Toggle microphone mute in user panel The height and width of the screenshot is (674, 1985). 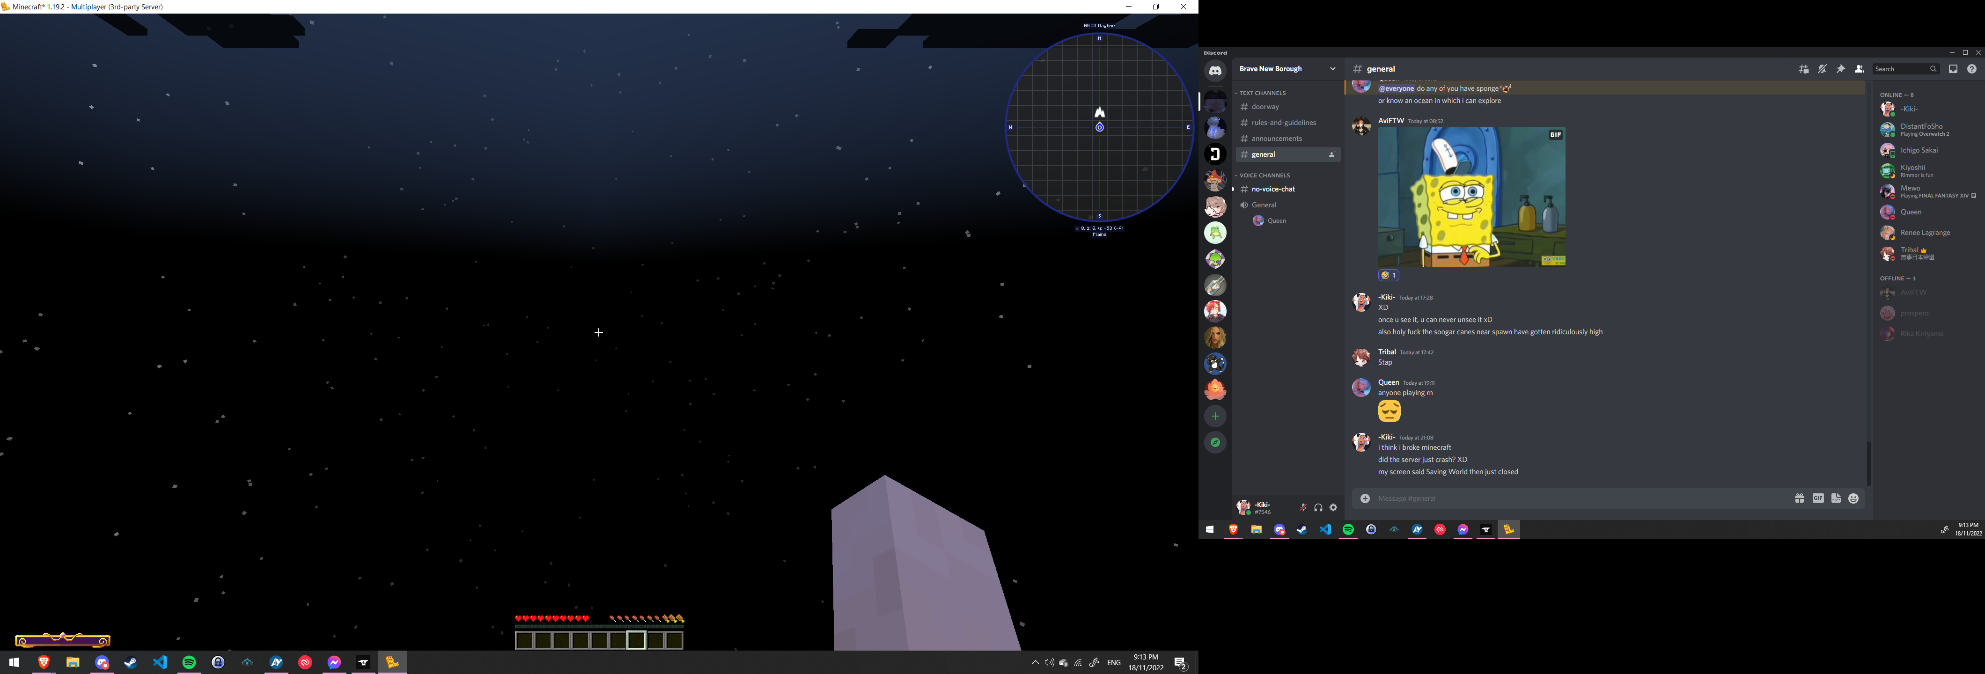tap(1303, 508)
